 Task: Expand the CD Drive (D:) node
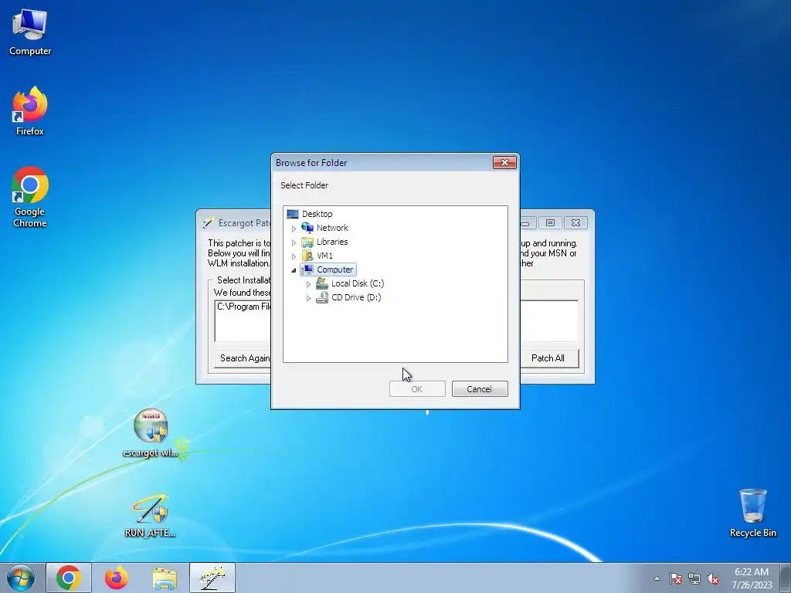click(x=309, y=298)
